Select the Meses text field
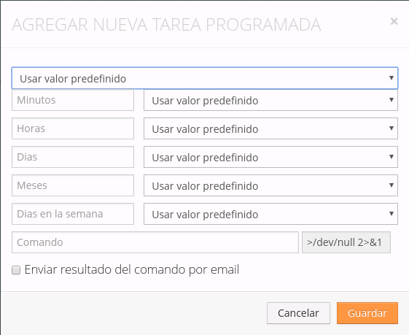The width and height of the screenshot is (409, 335). point(73,185)
